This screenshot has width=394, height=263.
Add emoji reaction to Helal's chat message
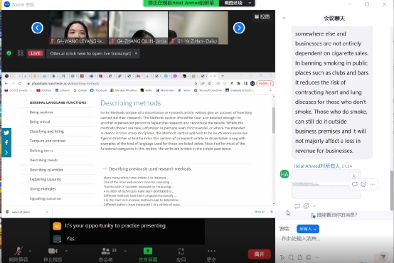pos(363,184)
